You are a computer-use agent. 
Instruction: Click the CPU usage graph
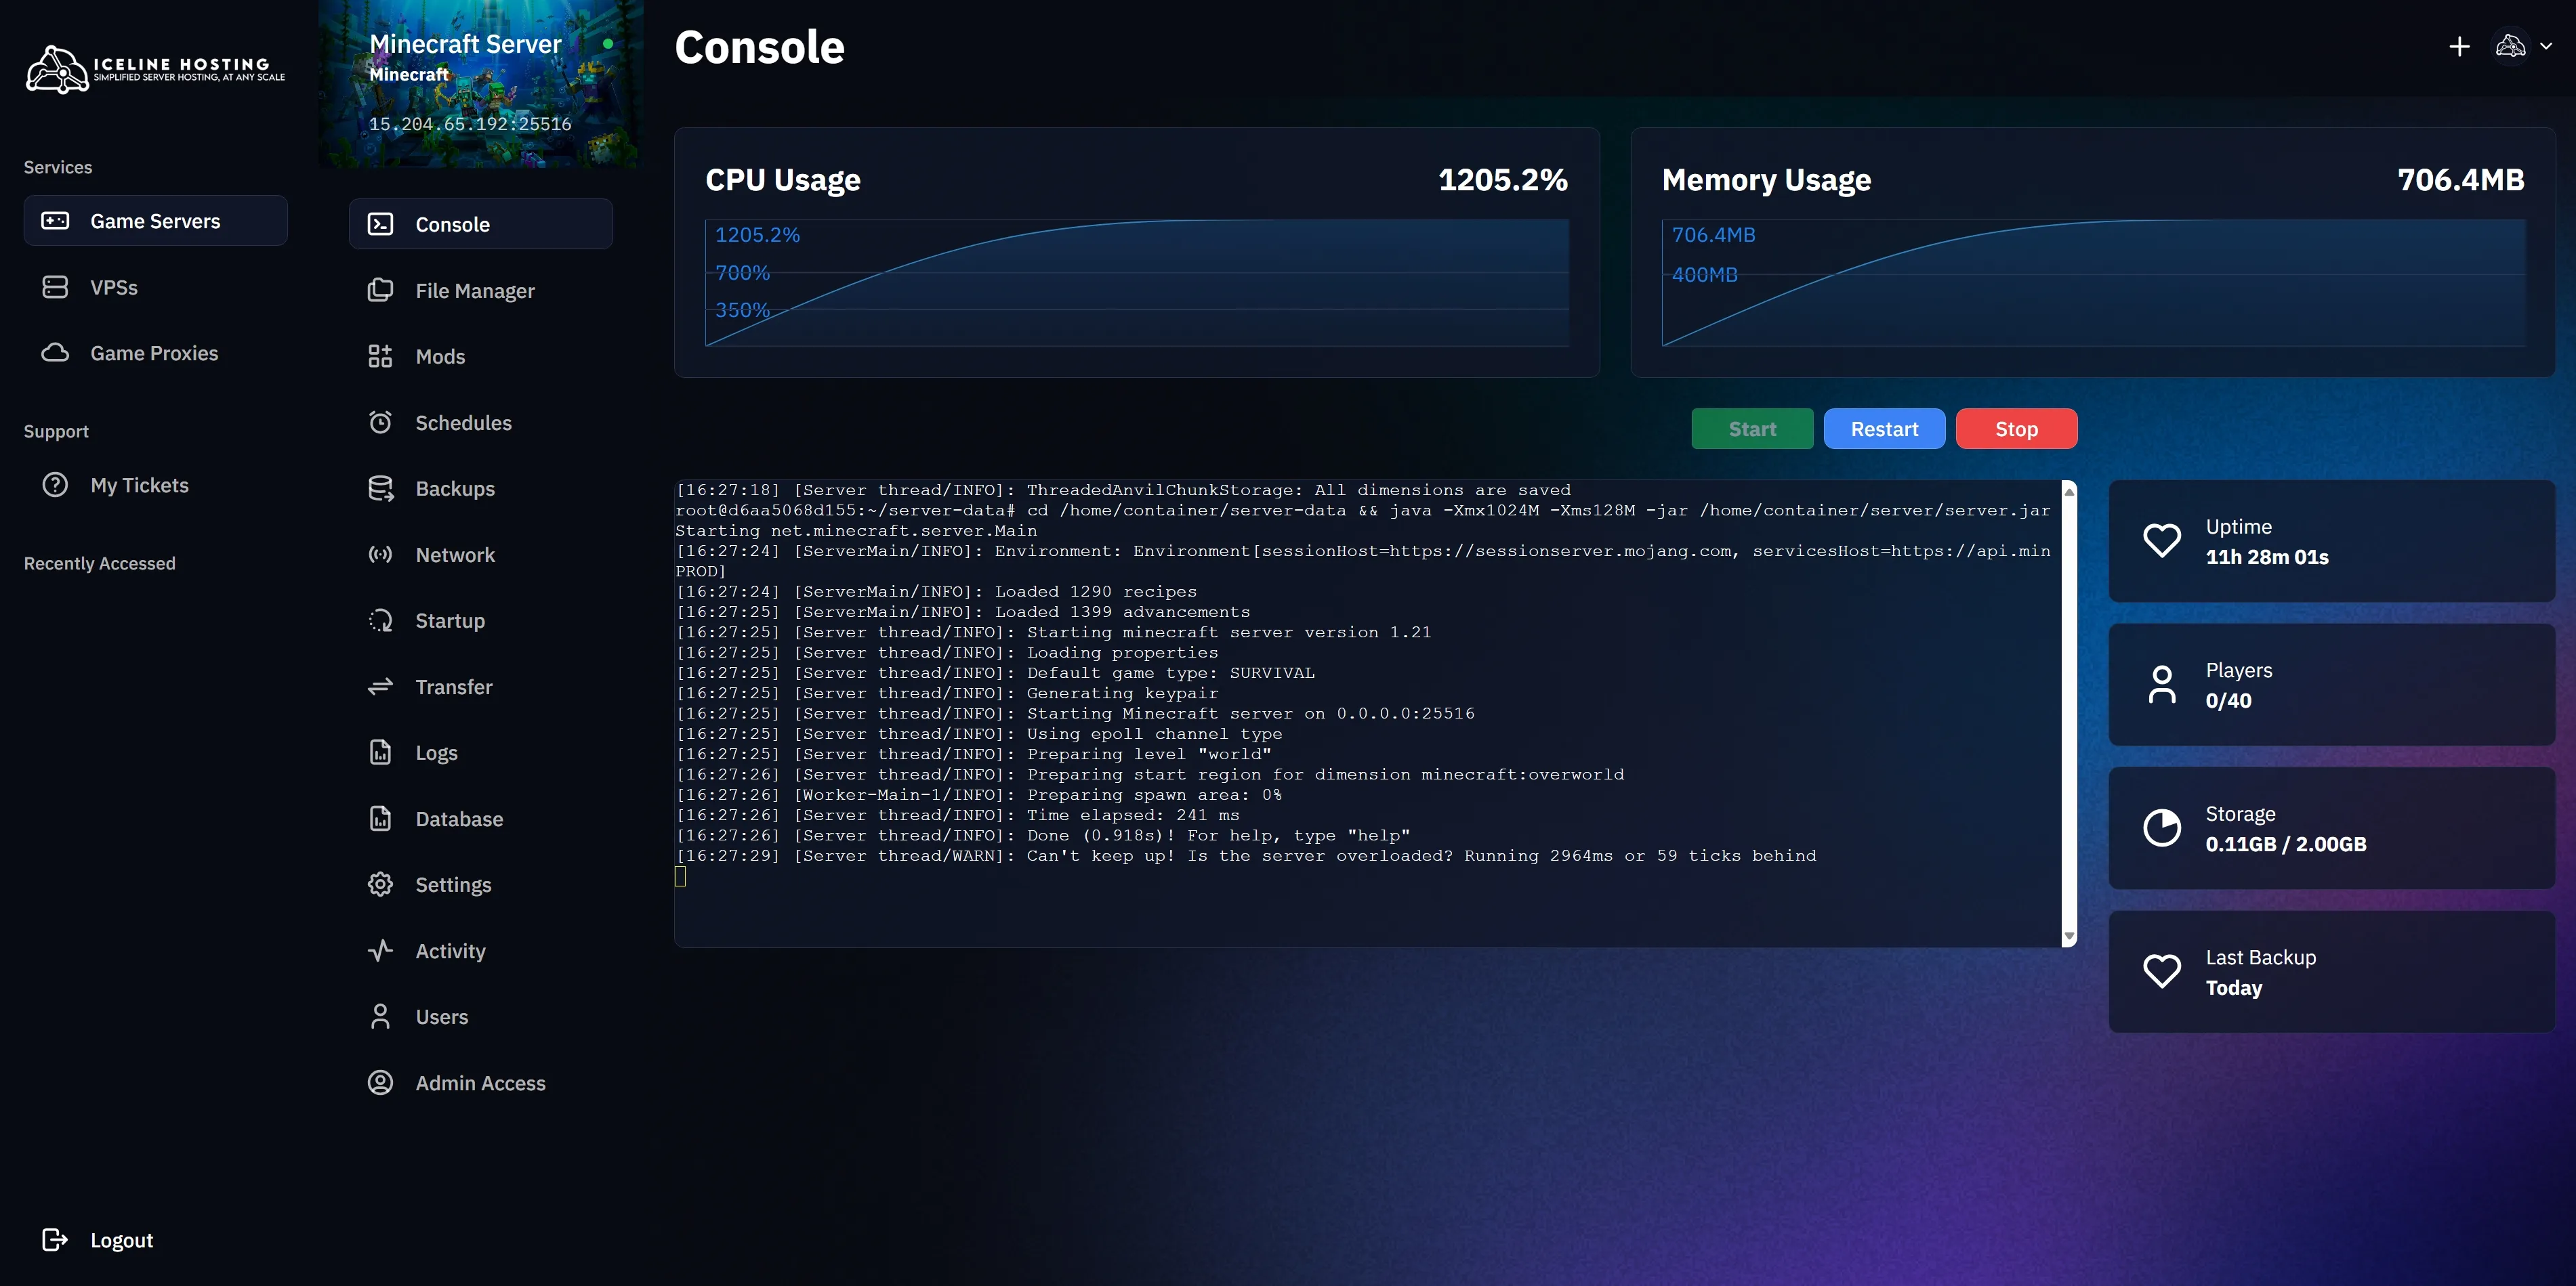(1137, 283)
